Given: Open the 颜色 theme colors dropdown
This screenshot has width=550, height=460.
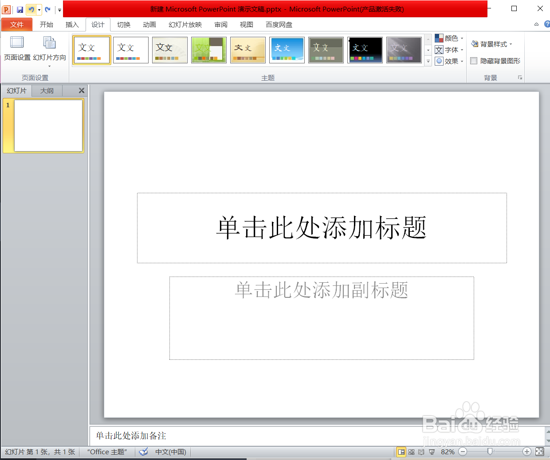Looking at the screenshot, I should coord(449,38).
